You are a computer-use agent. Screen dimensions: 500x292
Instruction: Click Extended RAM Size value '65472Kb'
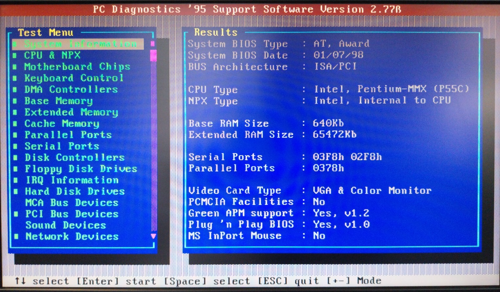click(335, 134)
